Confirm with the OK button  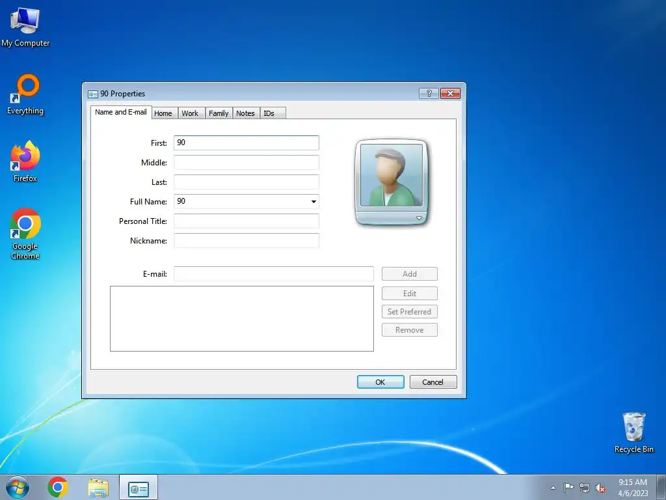[380, 382]
